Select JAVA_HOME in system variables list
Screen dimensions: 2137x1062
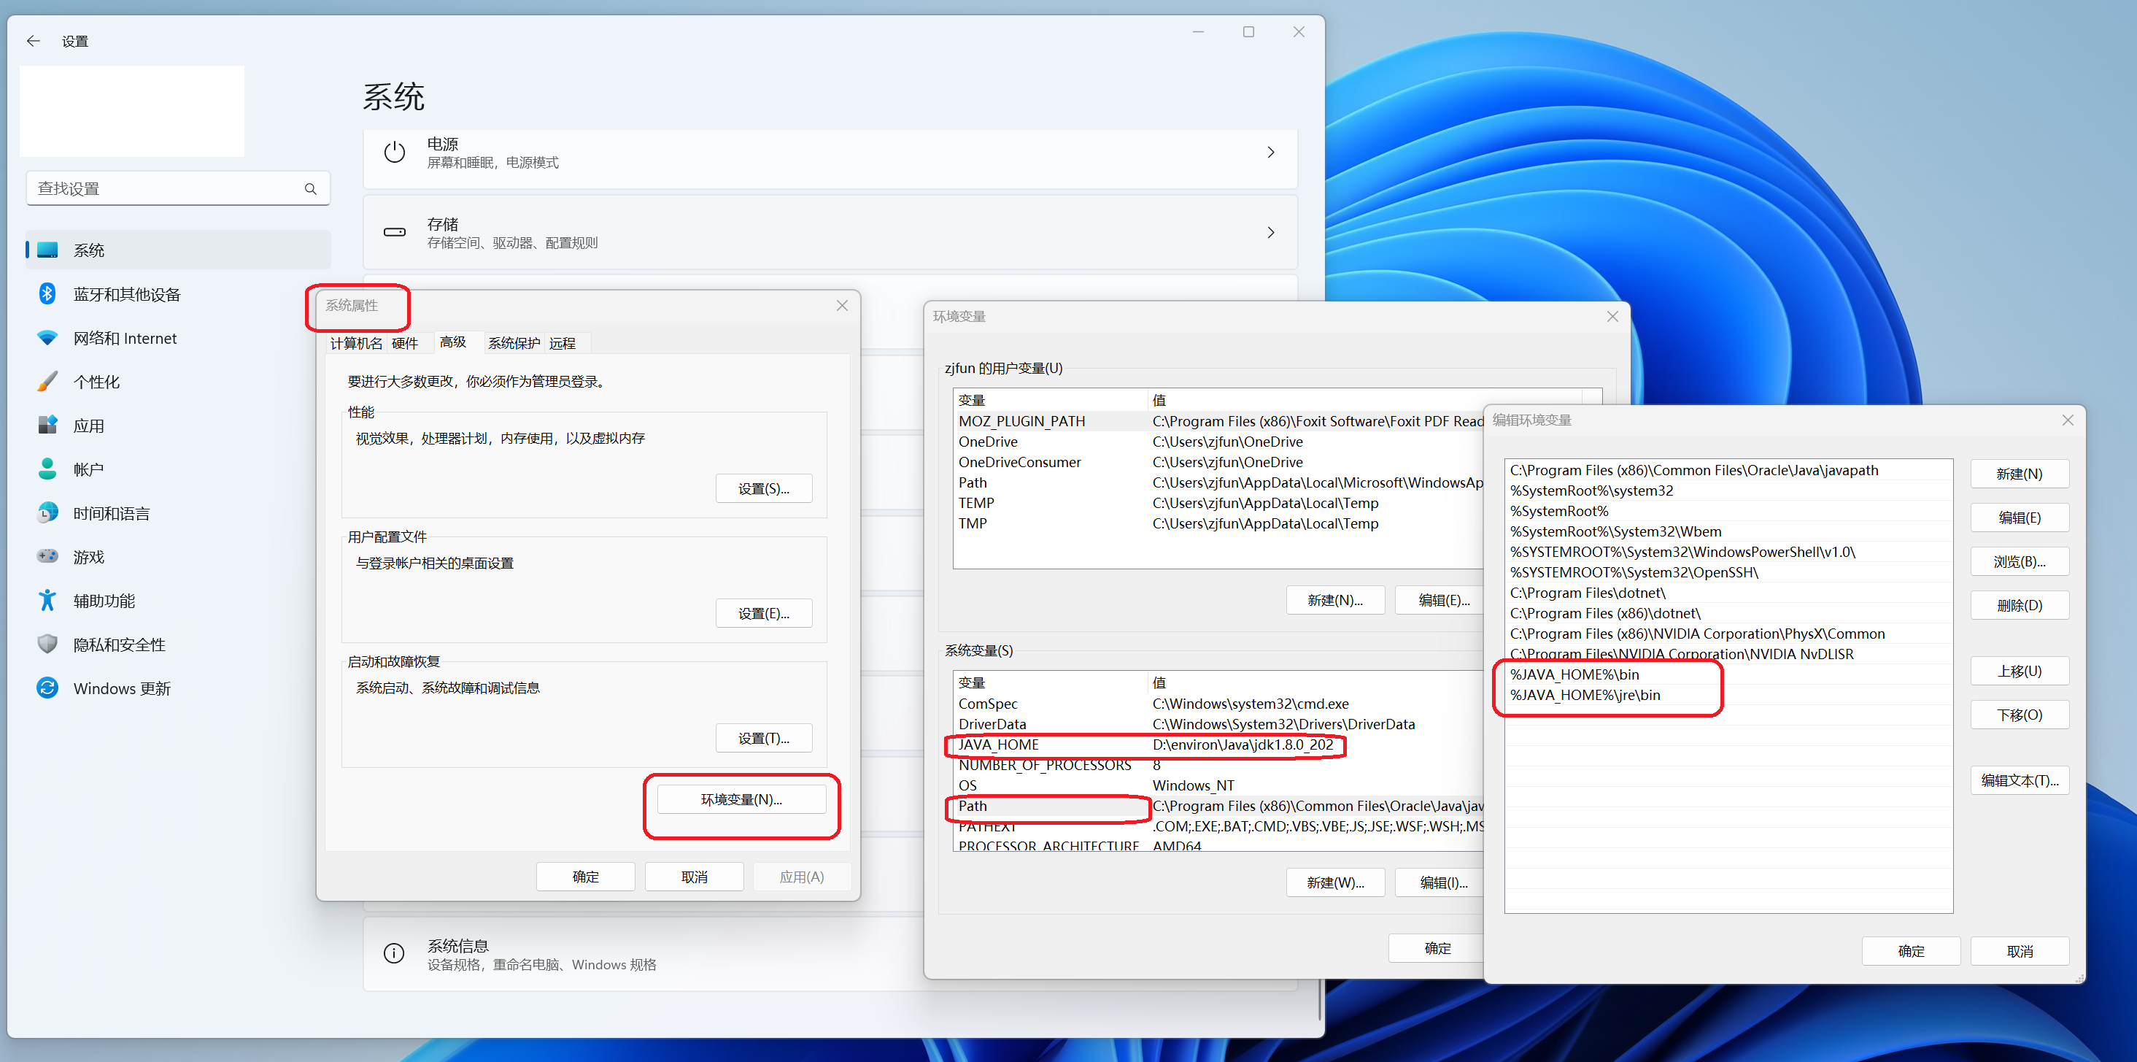(998, 744)
